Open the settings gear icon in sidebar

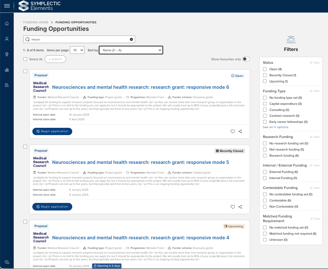pyautogui.click(x=7, y=262)
